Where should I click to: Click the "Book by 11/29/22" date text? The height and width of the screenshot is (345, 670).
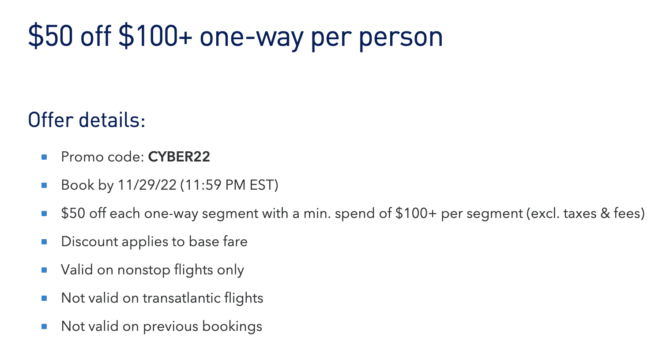tap(119, 185)
